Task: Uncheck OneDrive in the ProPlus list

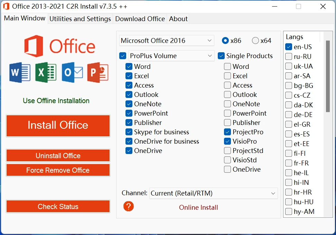Action: 129,151
